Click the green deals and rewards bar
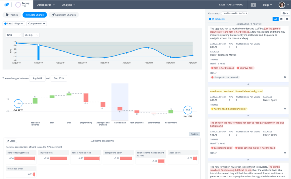The height and width of the screenshot is (179, 291). tap(35, 101)
